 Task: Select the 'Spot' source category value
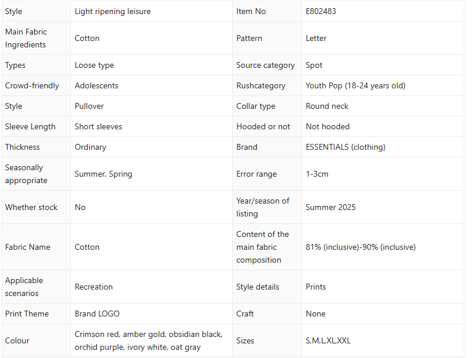(x=314, y=65)
